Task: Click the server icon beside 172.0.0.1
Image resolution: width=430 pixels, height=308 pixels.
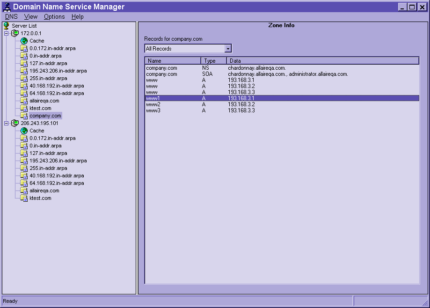Action: (x=15, y=33)
